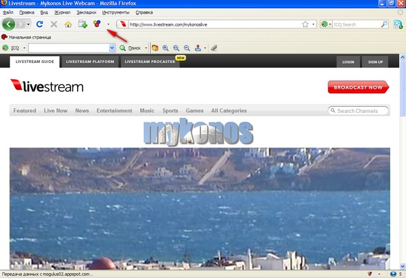406x278 pixels.
Task: Reload the page with the blue refresh icon
Action: pyautogui.click(x=40, y=24)
